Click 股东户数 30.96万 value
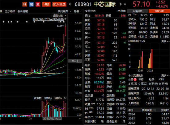 149,94
